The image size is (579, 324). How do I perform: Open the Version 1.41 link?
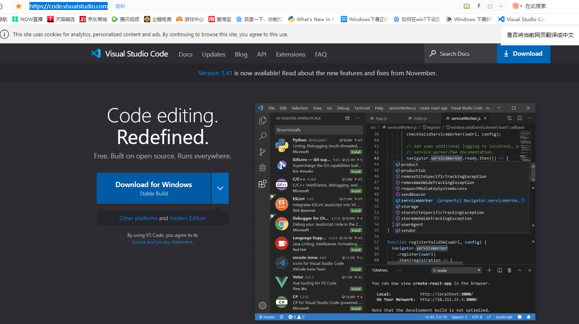(x=215, y=73)
